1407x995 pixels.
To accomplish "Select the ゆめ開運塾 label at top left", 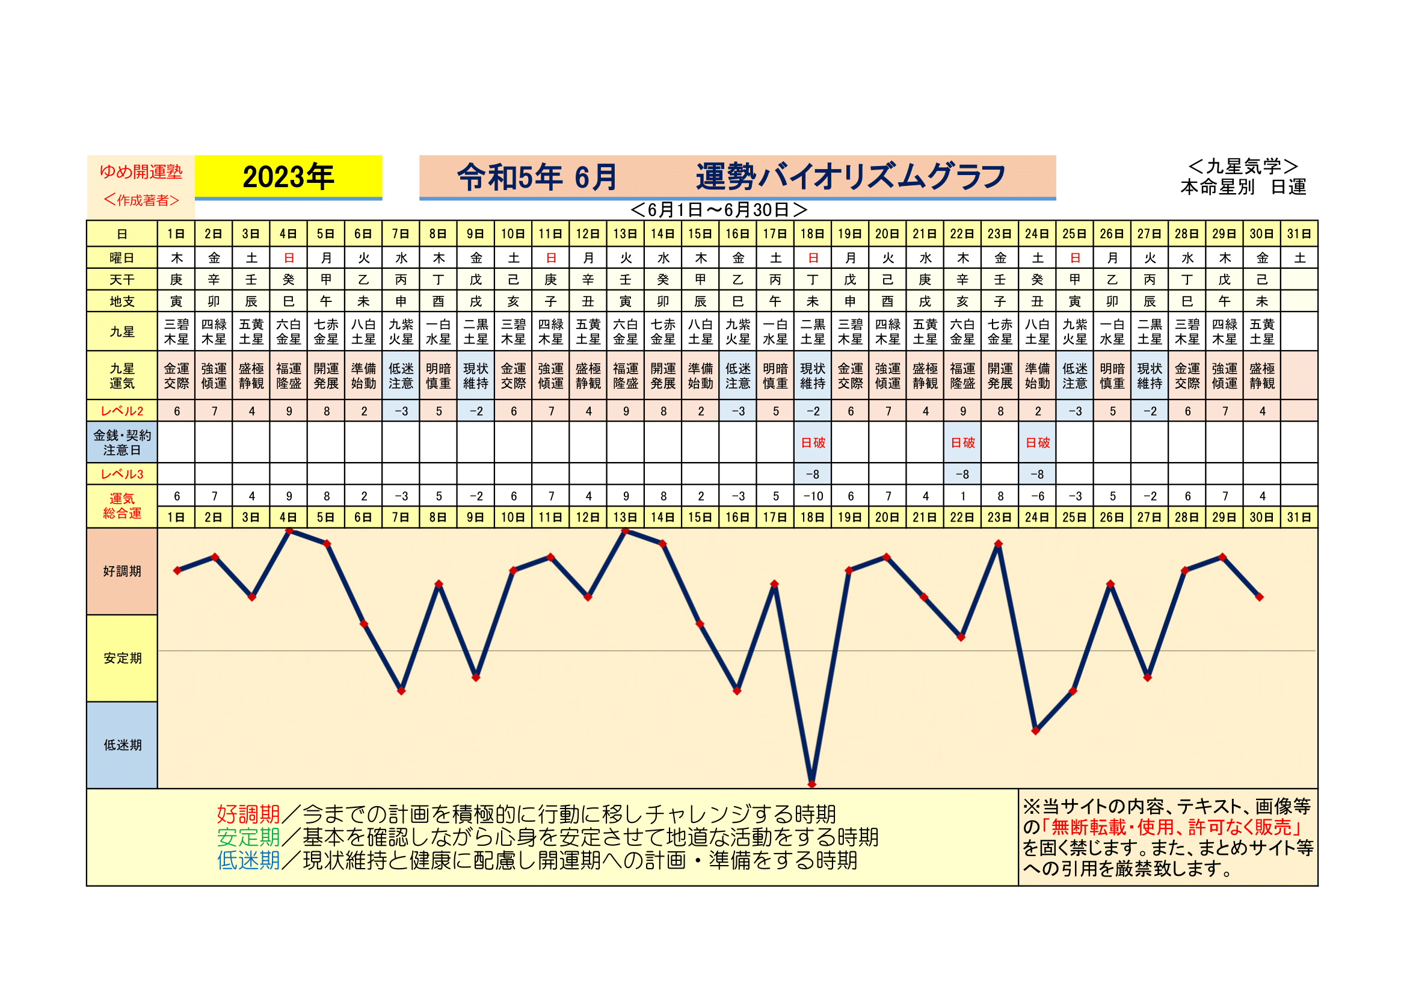I will click(141, 171).
